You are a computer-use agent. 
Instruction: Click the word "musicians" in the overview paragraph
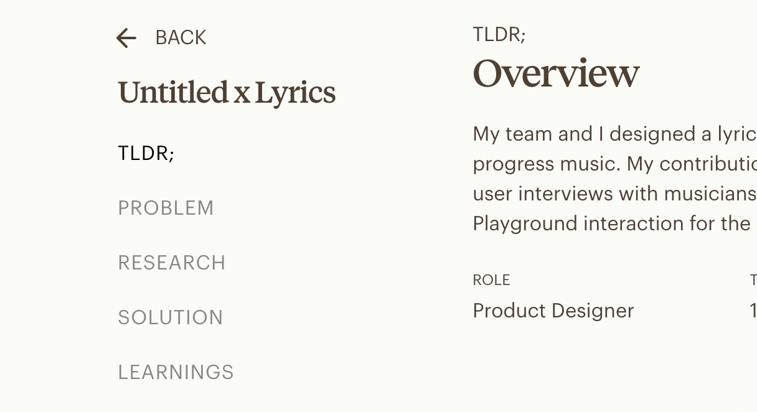tap(710, 194)
